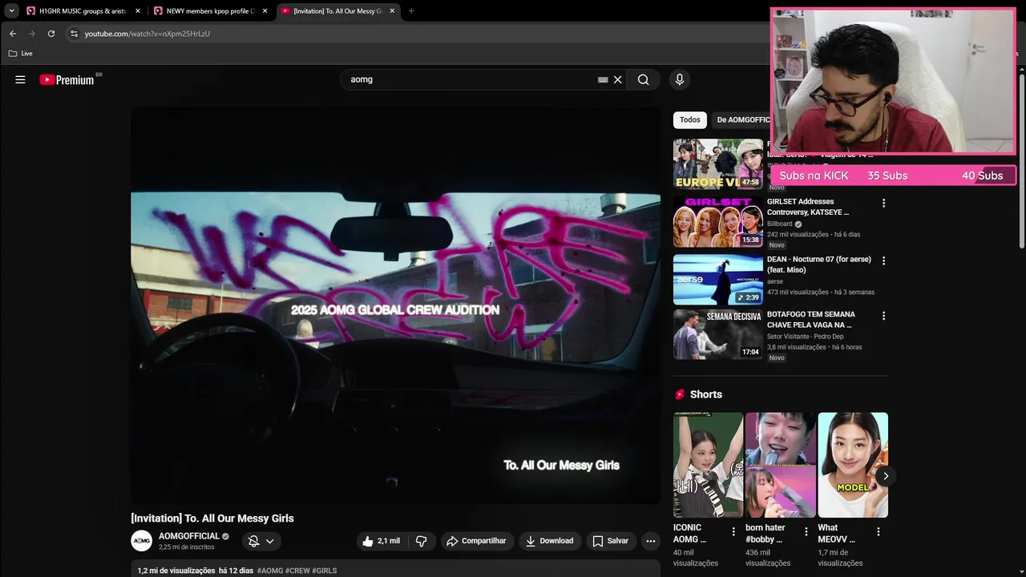Open GIRLSET Addresses Controversy thumbnail
The height and width of the screenshot is (577, 1026).
point(718,222)
